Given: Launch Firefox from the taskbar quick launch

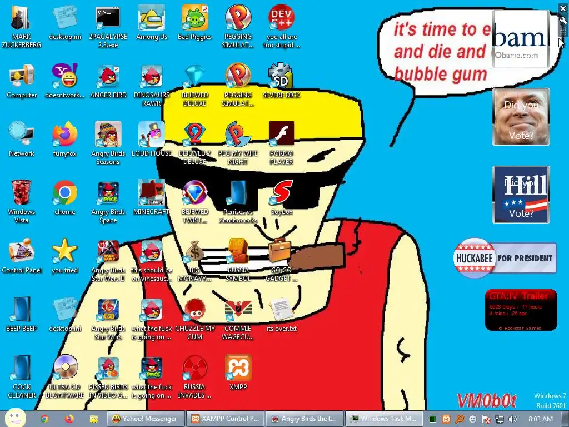Looking at the screenshot, I should point(69,419).
